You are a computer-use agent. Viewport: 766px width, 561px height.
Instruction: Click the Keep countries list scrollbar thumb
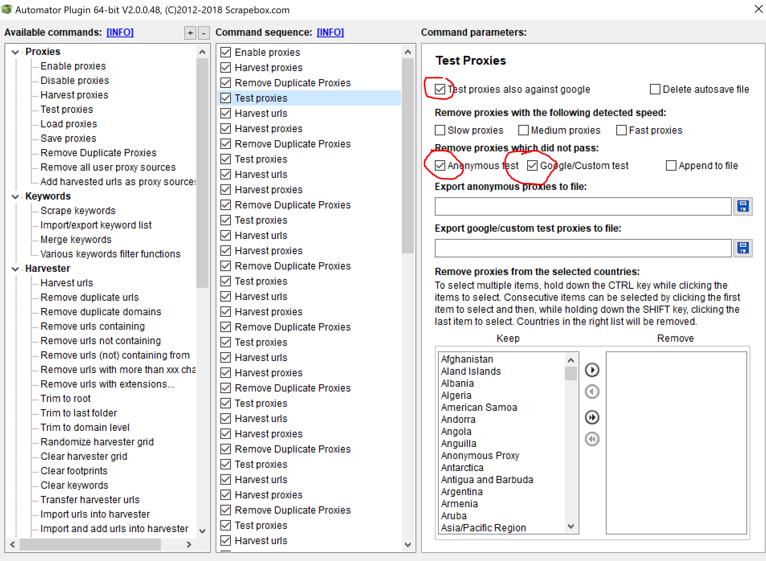click(571, 373)
